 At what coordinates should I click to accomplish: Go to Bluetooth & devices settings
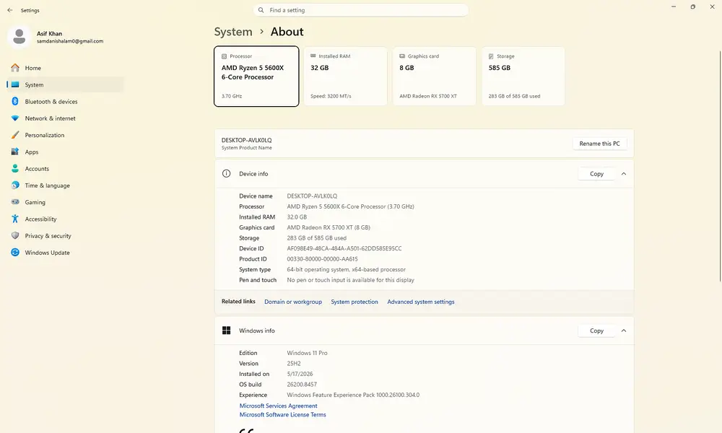(66, 101)
